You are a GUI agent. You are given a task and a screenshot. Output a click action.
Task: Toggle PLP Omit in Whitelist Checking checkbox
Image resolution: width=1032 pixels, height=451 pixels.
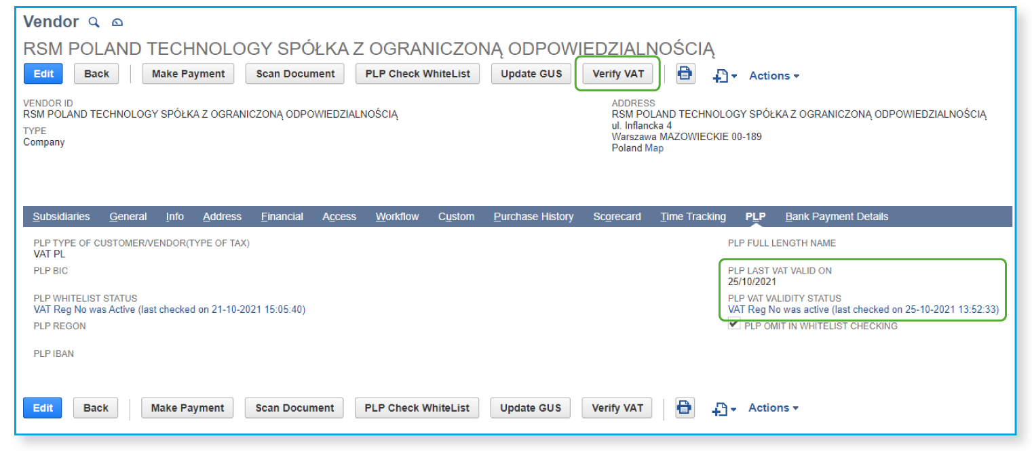tap(734, 325)
